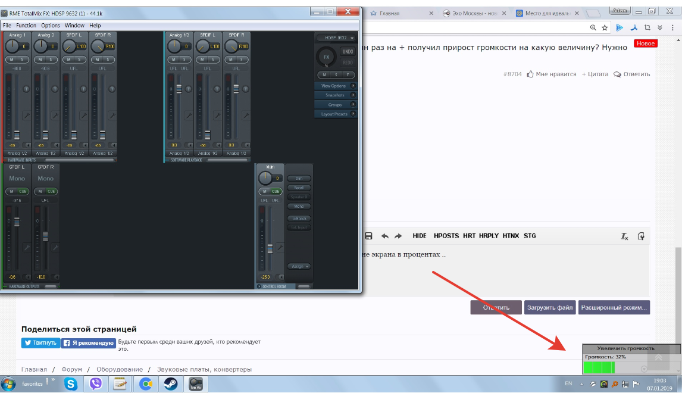Solo the SPDIF L hardware input channel

pos(80,60)
